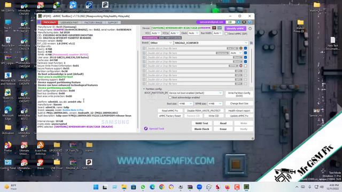Image resolution: width=342 pixels, height=192 pixels.
Task: Uncheck the first partition row checkbox
Action: coord(246,48)
